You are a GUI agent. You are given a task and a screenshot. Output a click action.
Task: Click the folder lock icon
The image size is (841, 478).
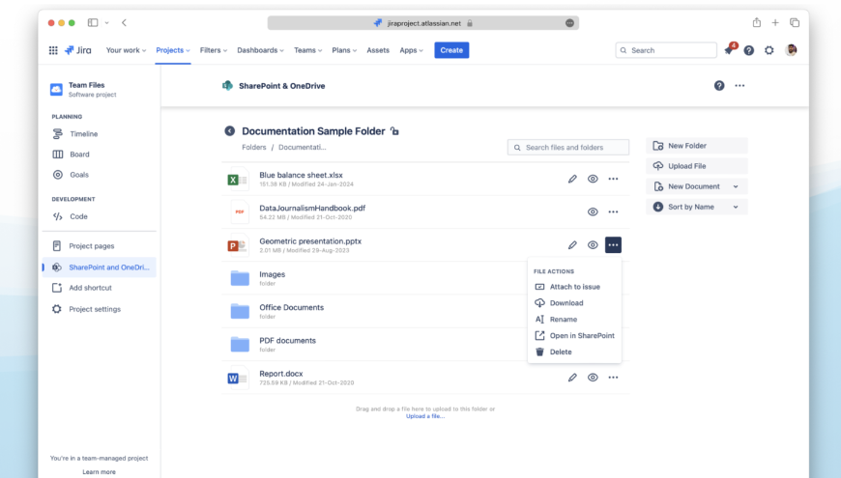[394, 131]
